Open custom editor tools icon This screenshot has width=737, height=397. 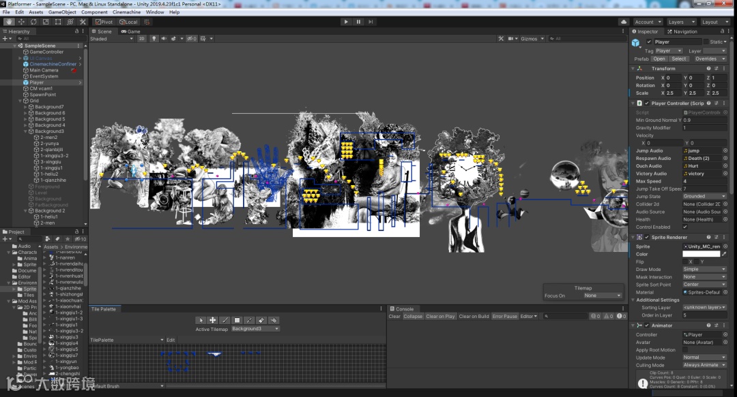83,22
